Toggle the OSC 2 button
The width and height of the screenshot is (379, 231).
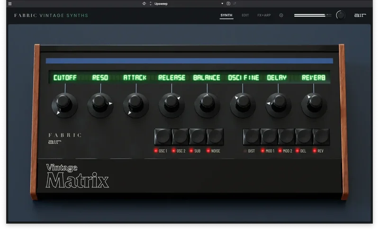[x=180, y=137]
